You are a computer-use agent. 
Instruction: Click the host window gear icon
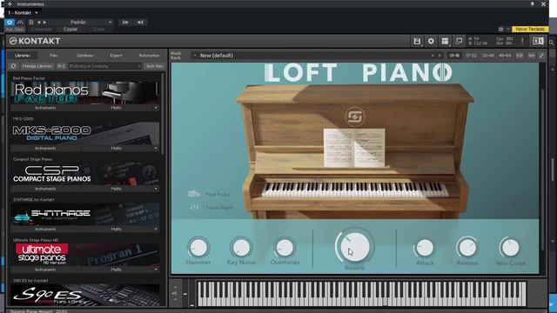pyautogui.click(x=500, y=29)
